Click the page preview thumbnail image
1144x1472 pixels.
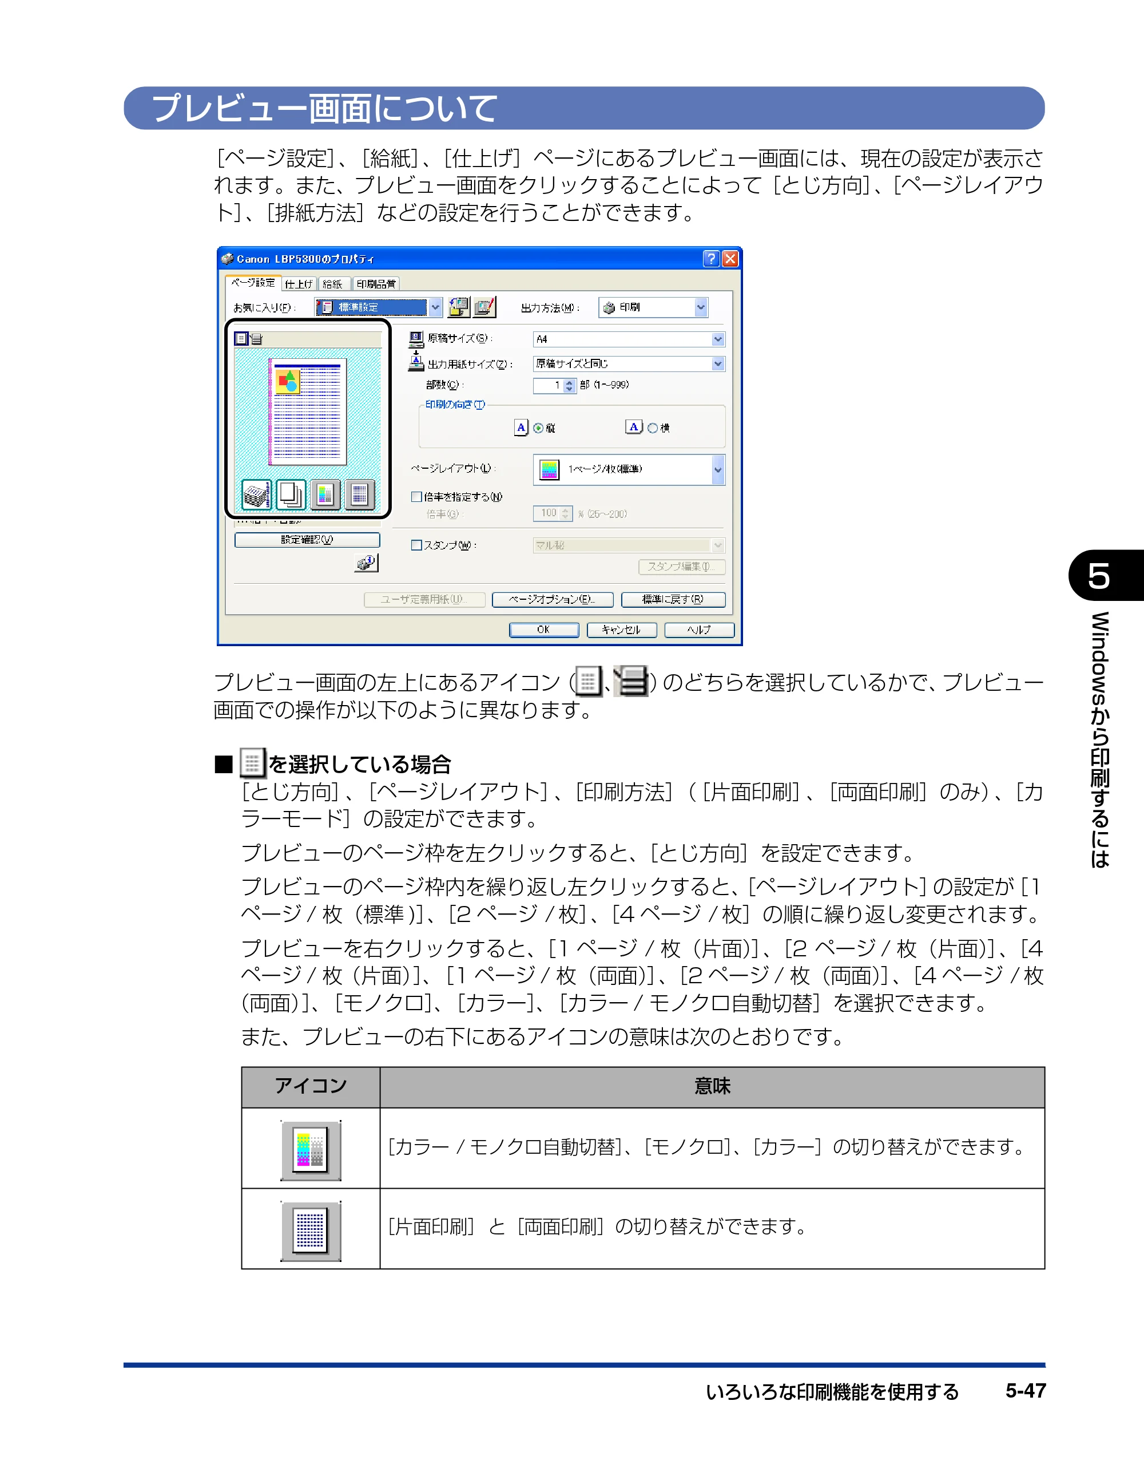tap(308, 412)
